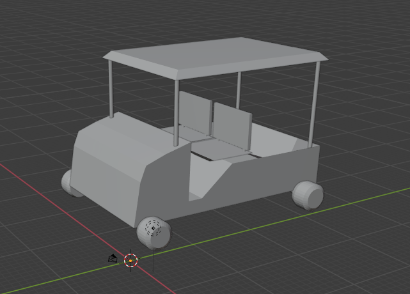Select the front-left roof support pole
Viewport: 410px width, 294px height.
click(x=111, y=89)
